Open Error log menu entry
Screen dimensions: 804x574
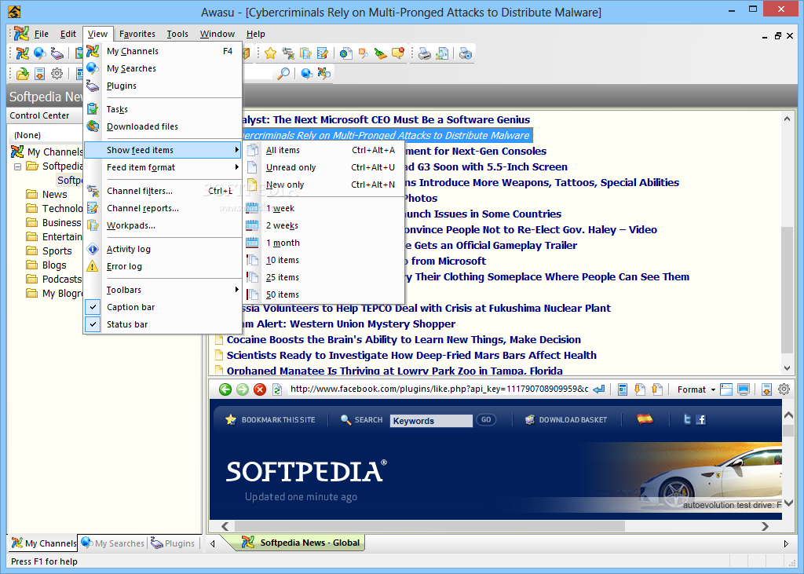(x=163, y=266)
